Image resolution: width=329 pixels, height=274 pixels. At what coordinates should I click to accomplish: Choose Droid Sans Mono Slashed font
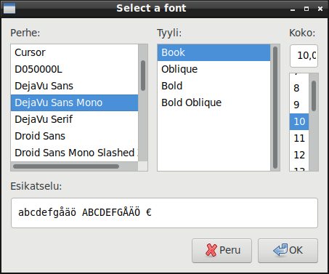pos(74,153)
